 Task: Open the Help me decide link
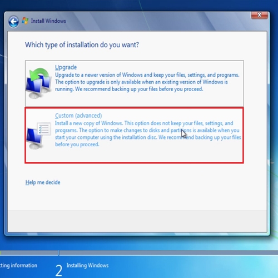(x=43, y=182)
